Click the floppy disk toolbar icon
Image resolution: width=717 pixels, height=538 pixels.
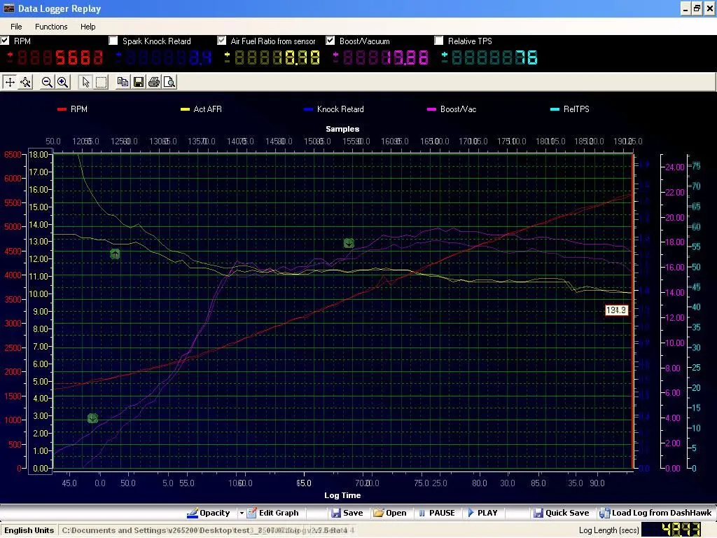click(x=138, y=82)
